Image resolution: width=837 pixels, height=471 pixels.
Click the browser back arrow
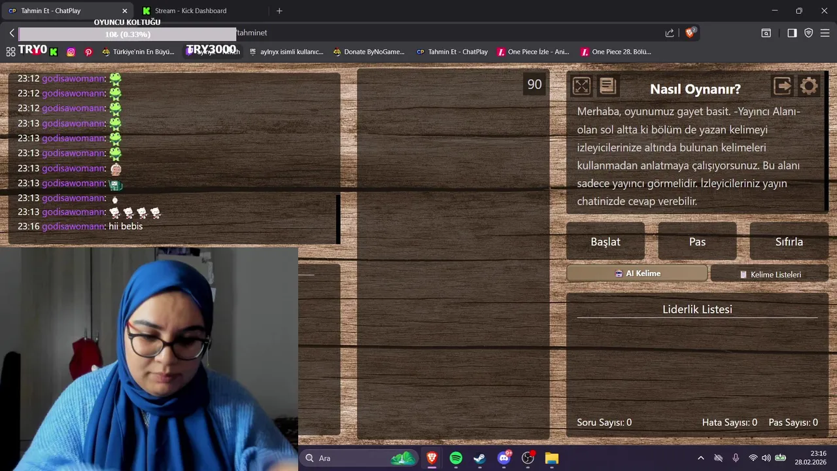point(12,33)
